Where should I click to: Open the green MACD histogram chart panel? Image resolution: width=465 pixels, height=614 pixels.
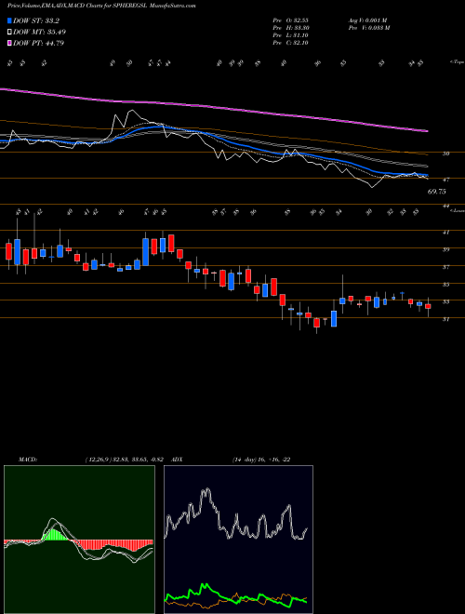pyautogui.click(x=79, y=540)
